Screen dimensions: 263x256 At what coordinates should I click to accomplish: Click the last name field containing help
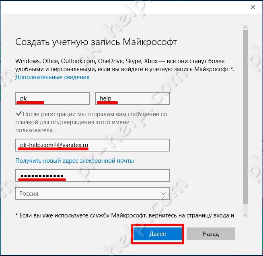coord(132,98)
